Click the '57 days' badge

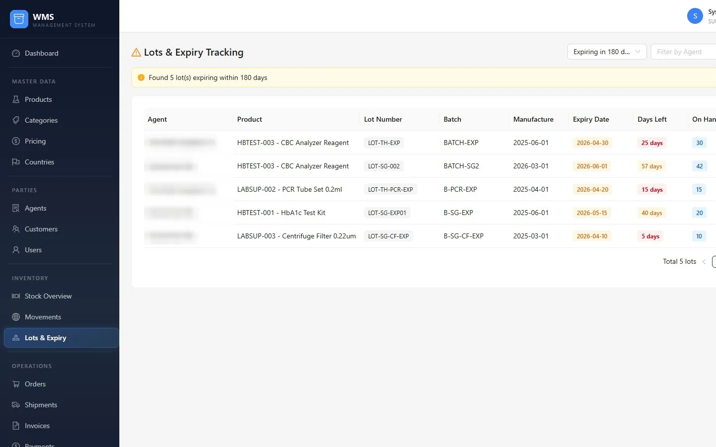[x=652, y=166]
